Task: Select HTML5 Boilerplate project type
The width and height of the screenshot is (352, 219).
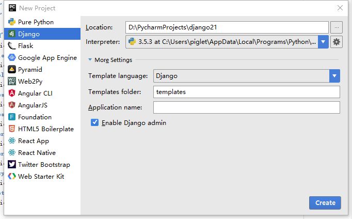Action: pyautogui.click(x=42, y=129)
